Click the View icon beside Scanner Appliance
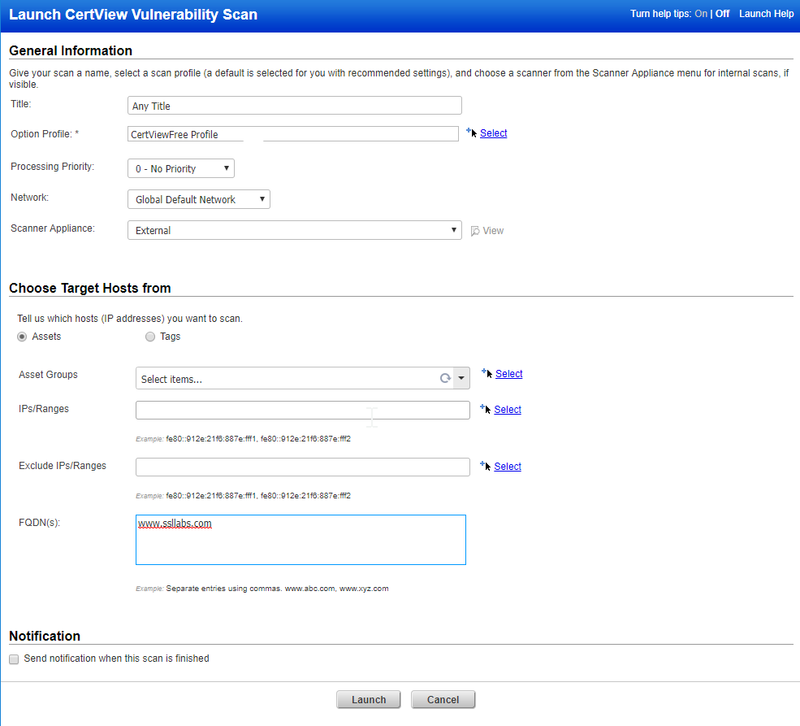Image resolution: width=800 pixels, height=726 pixels. point(475,230)
